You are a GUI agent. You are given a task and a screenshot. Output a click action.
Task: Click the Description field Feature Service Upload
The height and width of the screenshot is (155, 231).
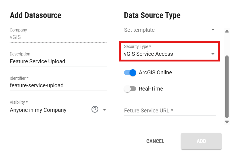click(58, 59)
